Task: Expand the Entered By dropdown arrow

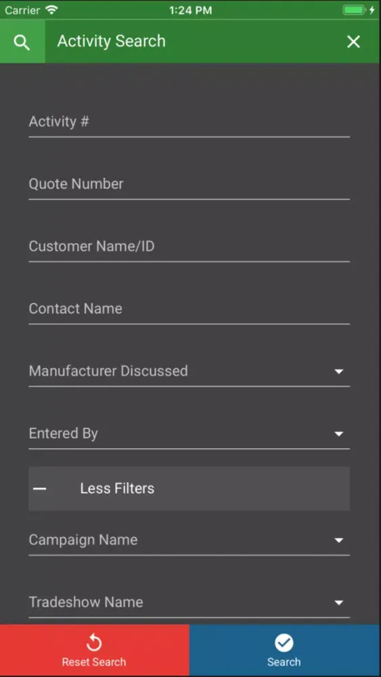Action: point(339,433)
